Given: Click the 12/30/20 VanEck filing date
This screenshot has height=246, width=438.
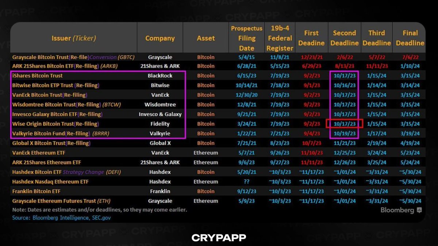Looking at the screenshot, I should pyautogui.click(x=246, y=95).
